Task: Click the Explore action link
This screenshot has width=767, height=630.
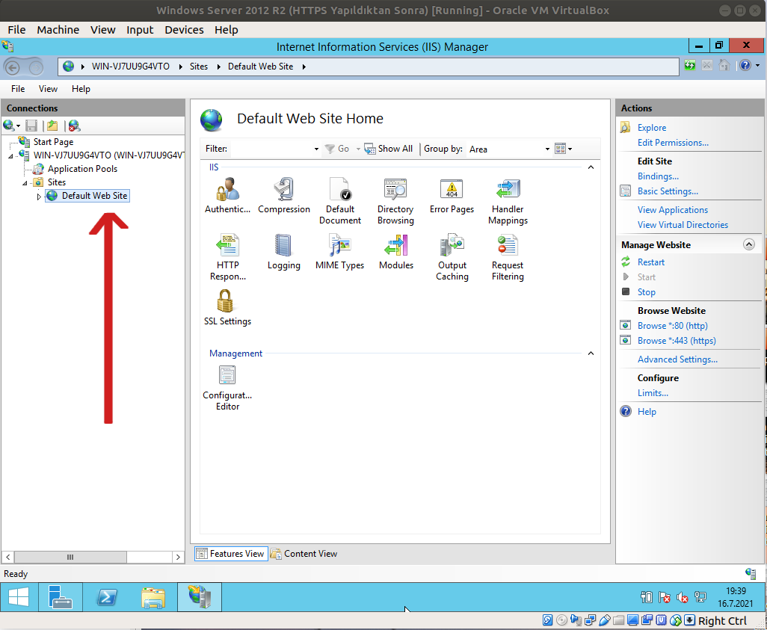Action: (652, 128)
